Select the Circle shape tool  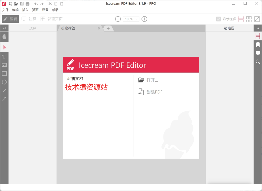point(4,82)
